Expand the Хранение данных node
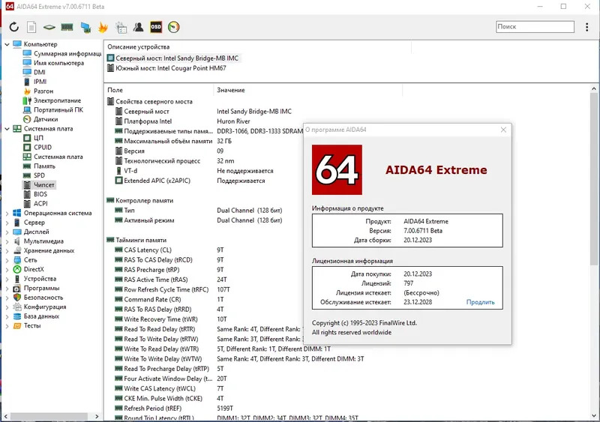The image size is (600, 422). [x=7, y=250]
